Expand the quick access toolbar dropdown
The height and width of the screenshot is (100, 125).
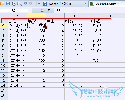point(39,4)
